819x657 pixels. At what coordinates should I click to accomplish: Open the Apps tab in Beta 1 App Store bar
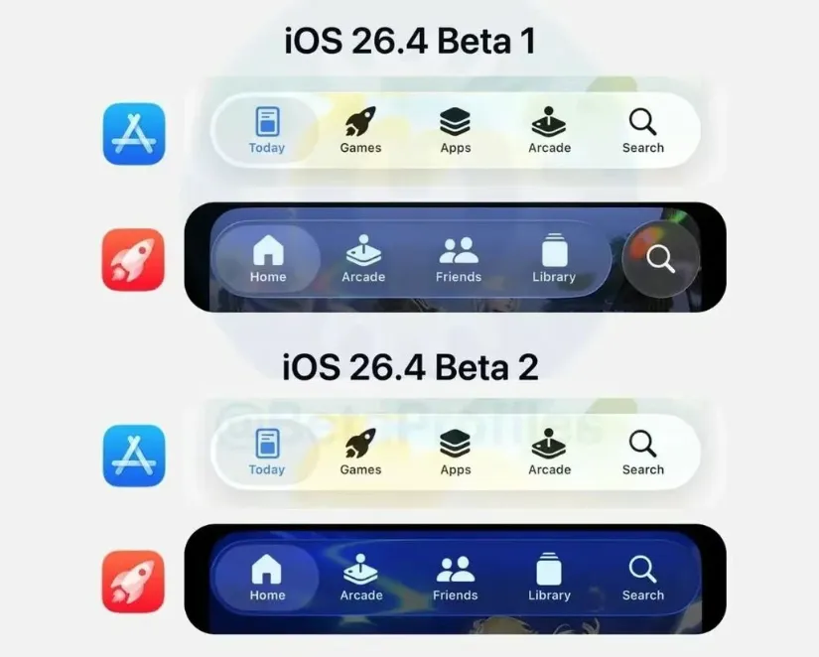(455, 131)
